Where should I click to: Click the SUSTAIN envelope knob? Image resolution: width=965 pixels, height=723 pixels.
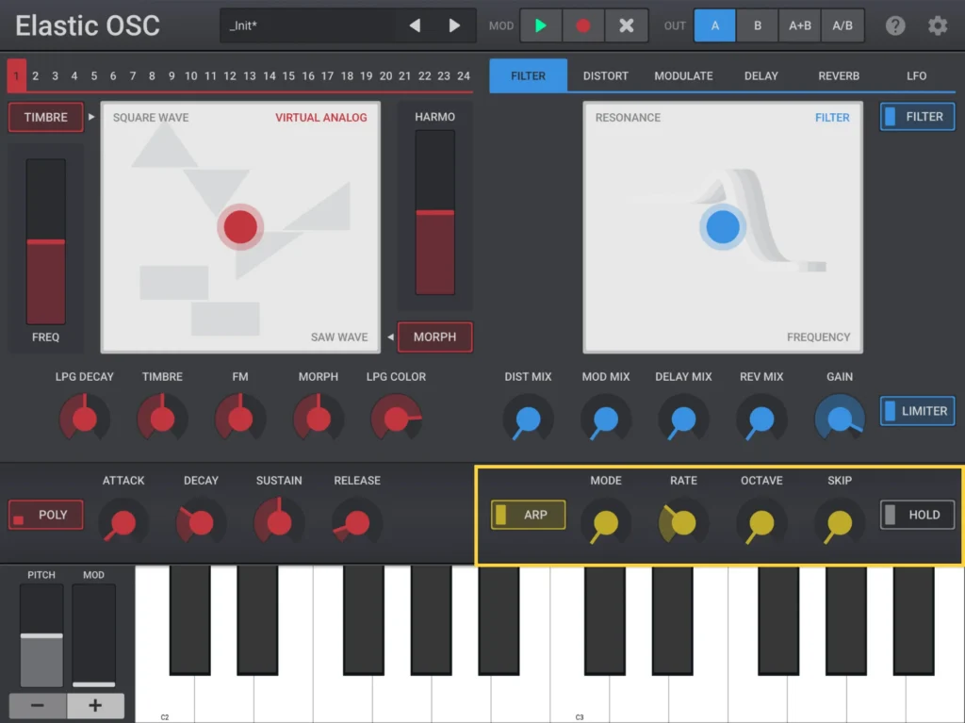coord(279,523)
